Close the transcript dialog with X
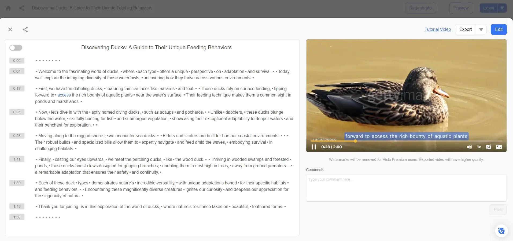The height and width of the screenshot is (241, 513). point(10,29)
